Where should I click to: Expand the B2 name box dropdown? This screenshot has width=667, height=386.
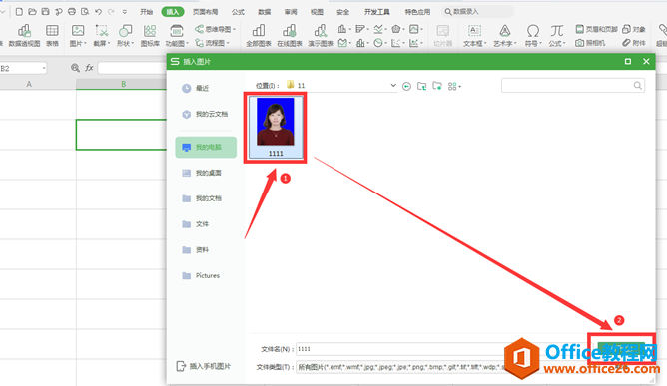point(43,68)
